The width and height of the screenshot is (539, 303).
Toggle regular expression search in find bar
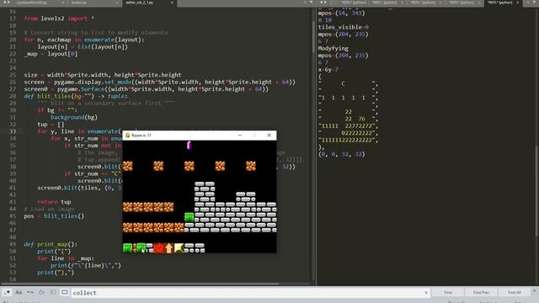click(7, 292)
